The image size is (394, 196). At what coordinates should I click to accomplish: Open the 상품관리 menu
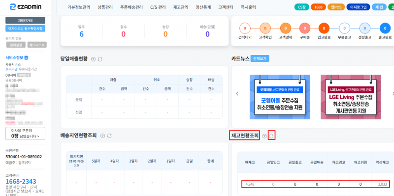[105, 7]
